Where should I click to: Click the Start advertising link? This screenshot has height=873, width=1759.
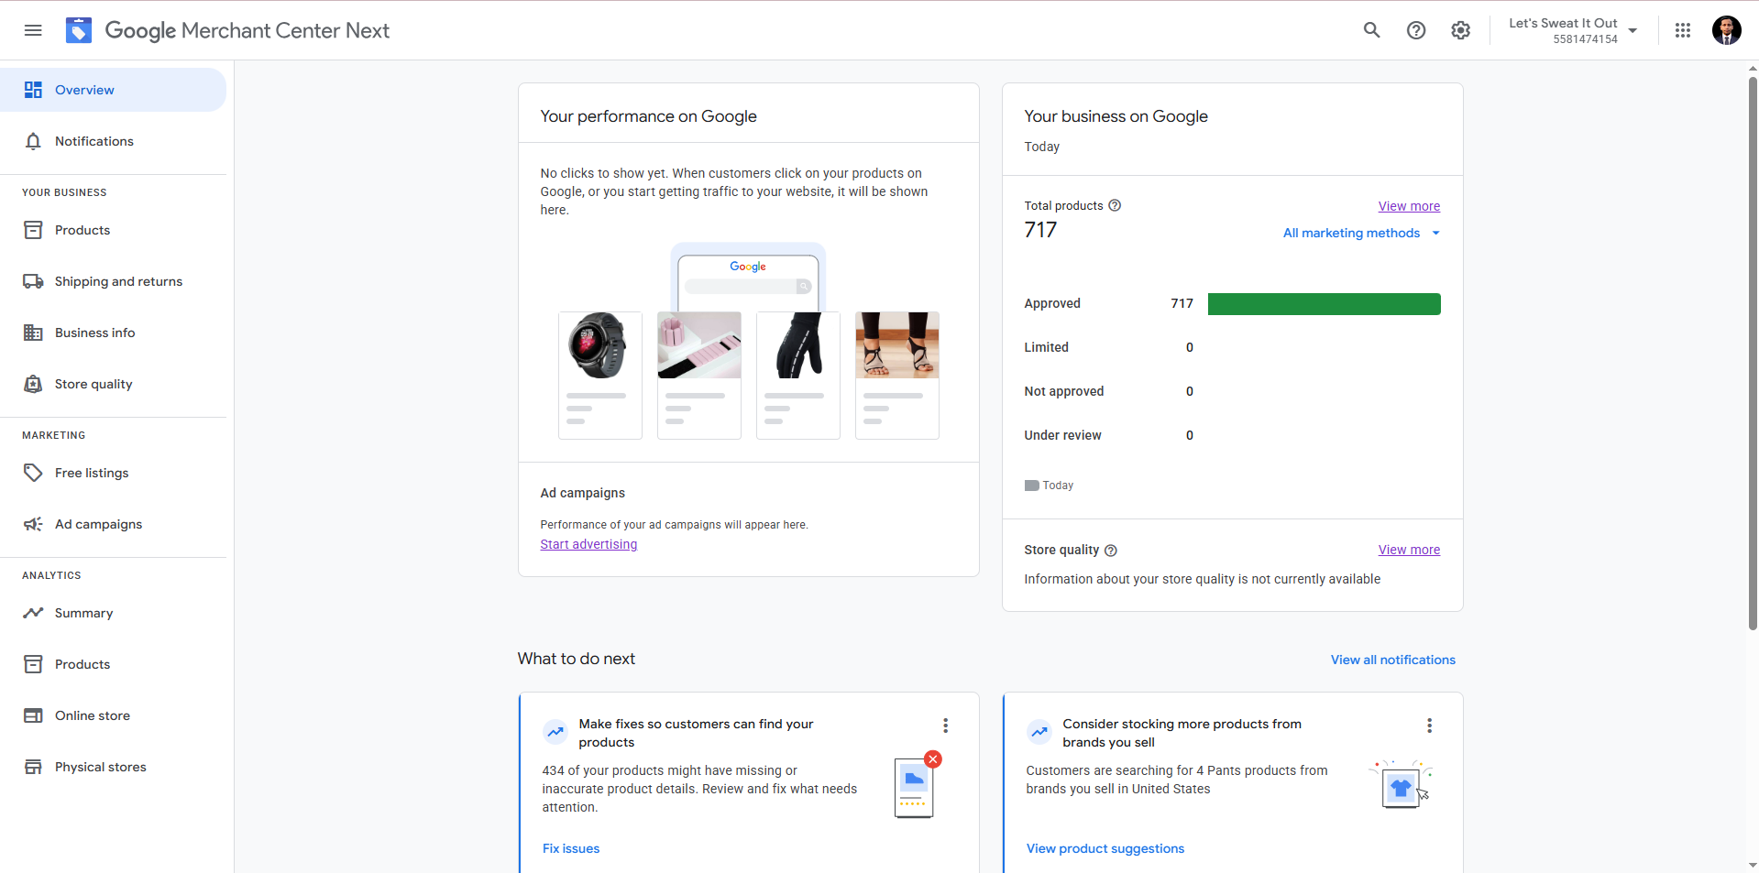click(x=588, y=544)
